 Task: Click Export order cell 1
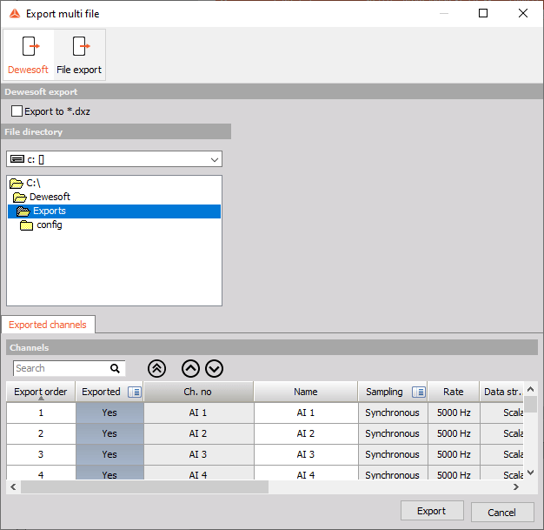click(x=41, y=413)
